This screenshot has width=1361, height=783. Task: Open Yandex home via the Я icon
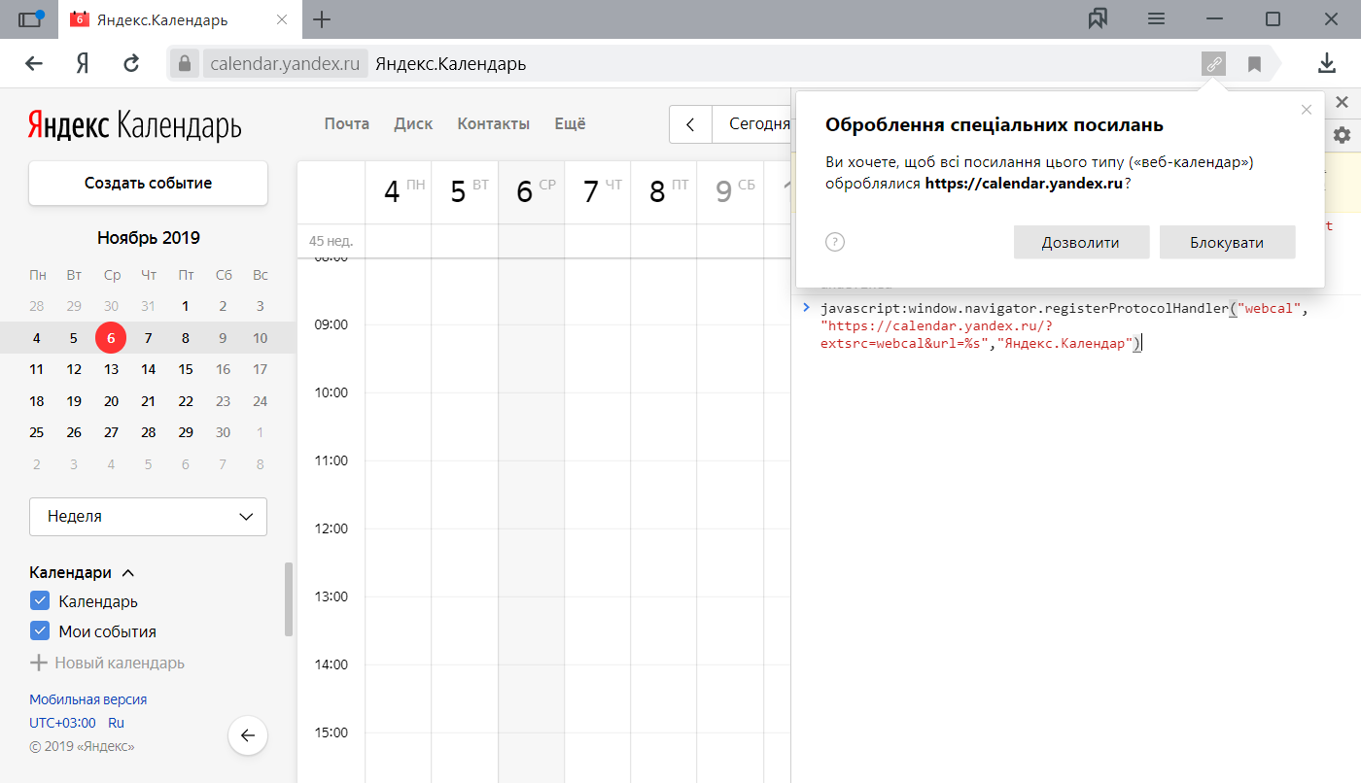83,64
